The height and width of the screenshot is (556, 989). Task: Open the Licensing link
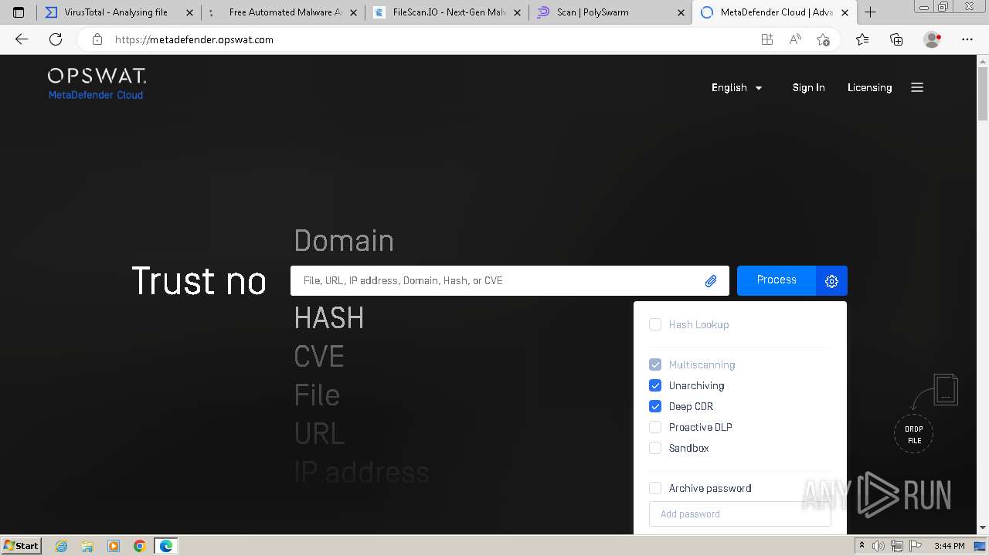[869, 87]
